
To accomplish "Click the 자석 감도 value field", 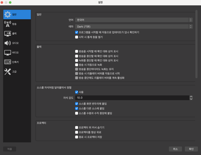I will (x=132, y=98).
